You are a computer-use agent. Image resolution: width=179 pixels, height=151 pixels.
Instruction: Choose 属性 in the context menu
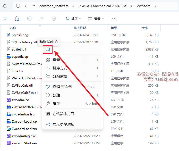(x=72, y=103)
